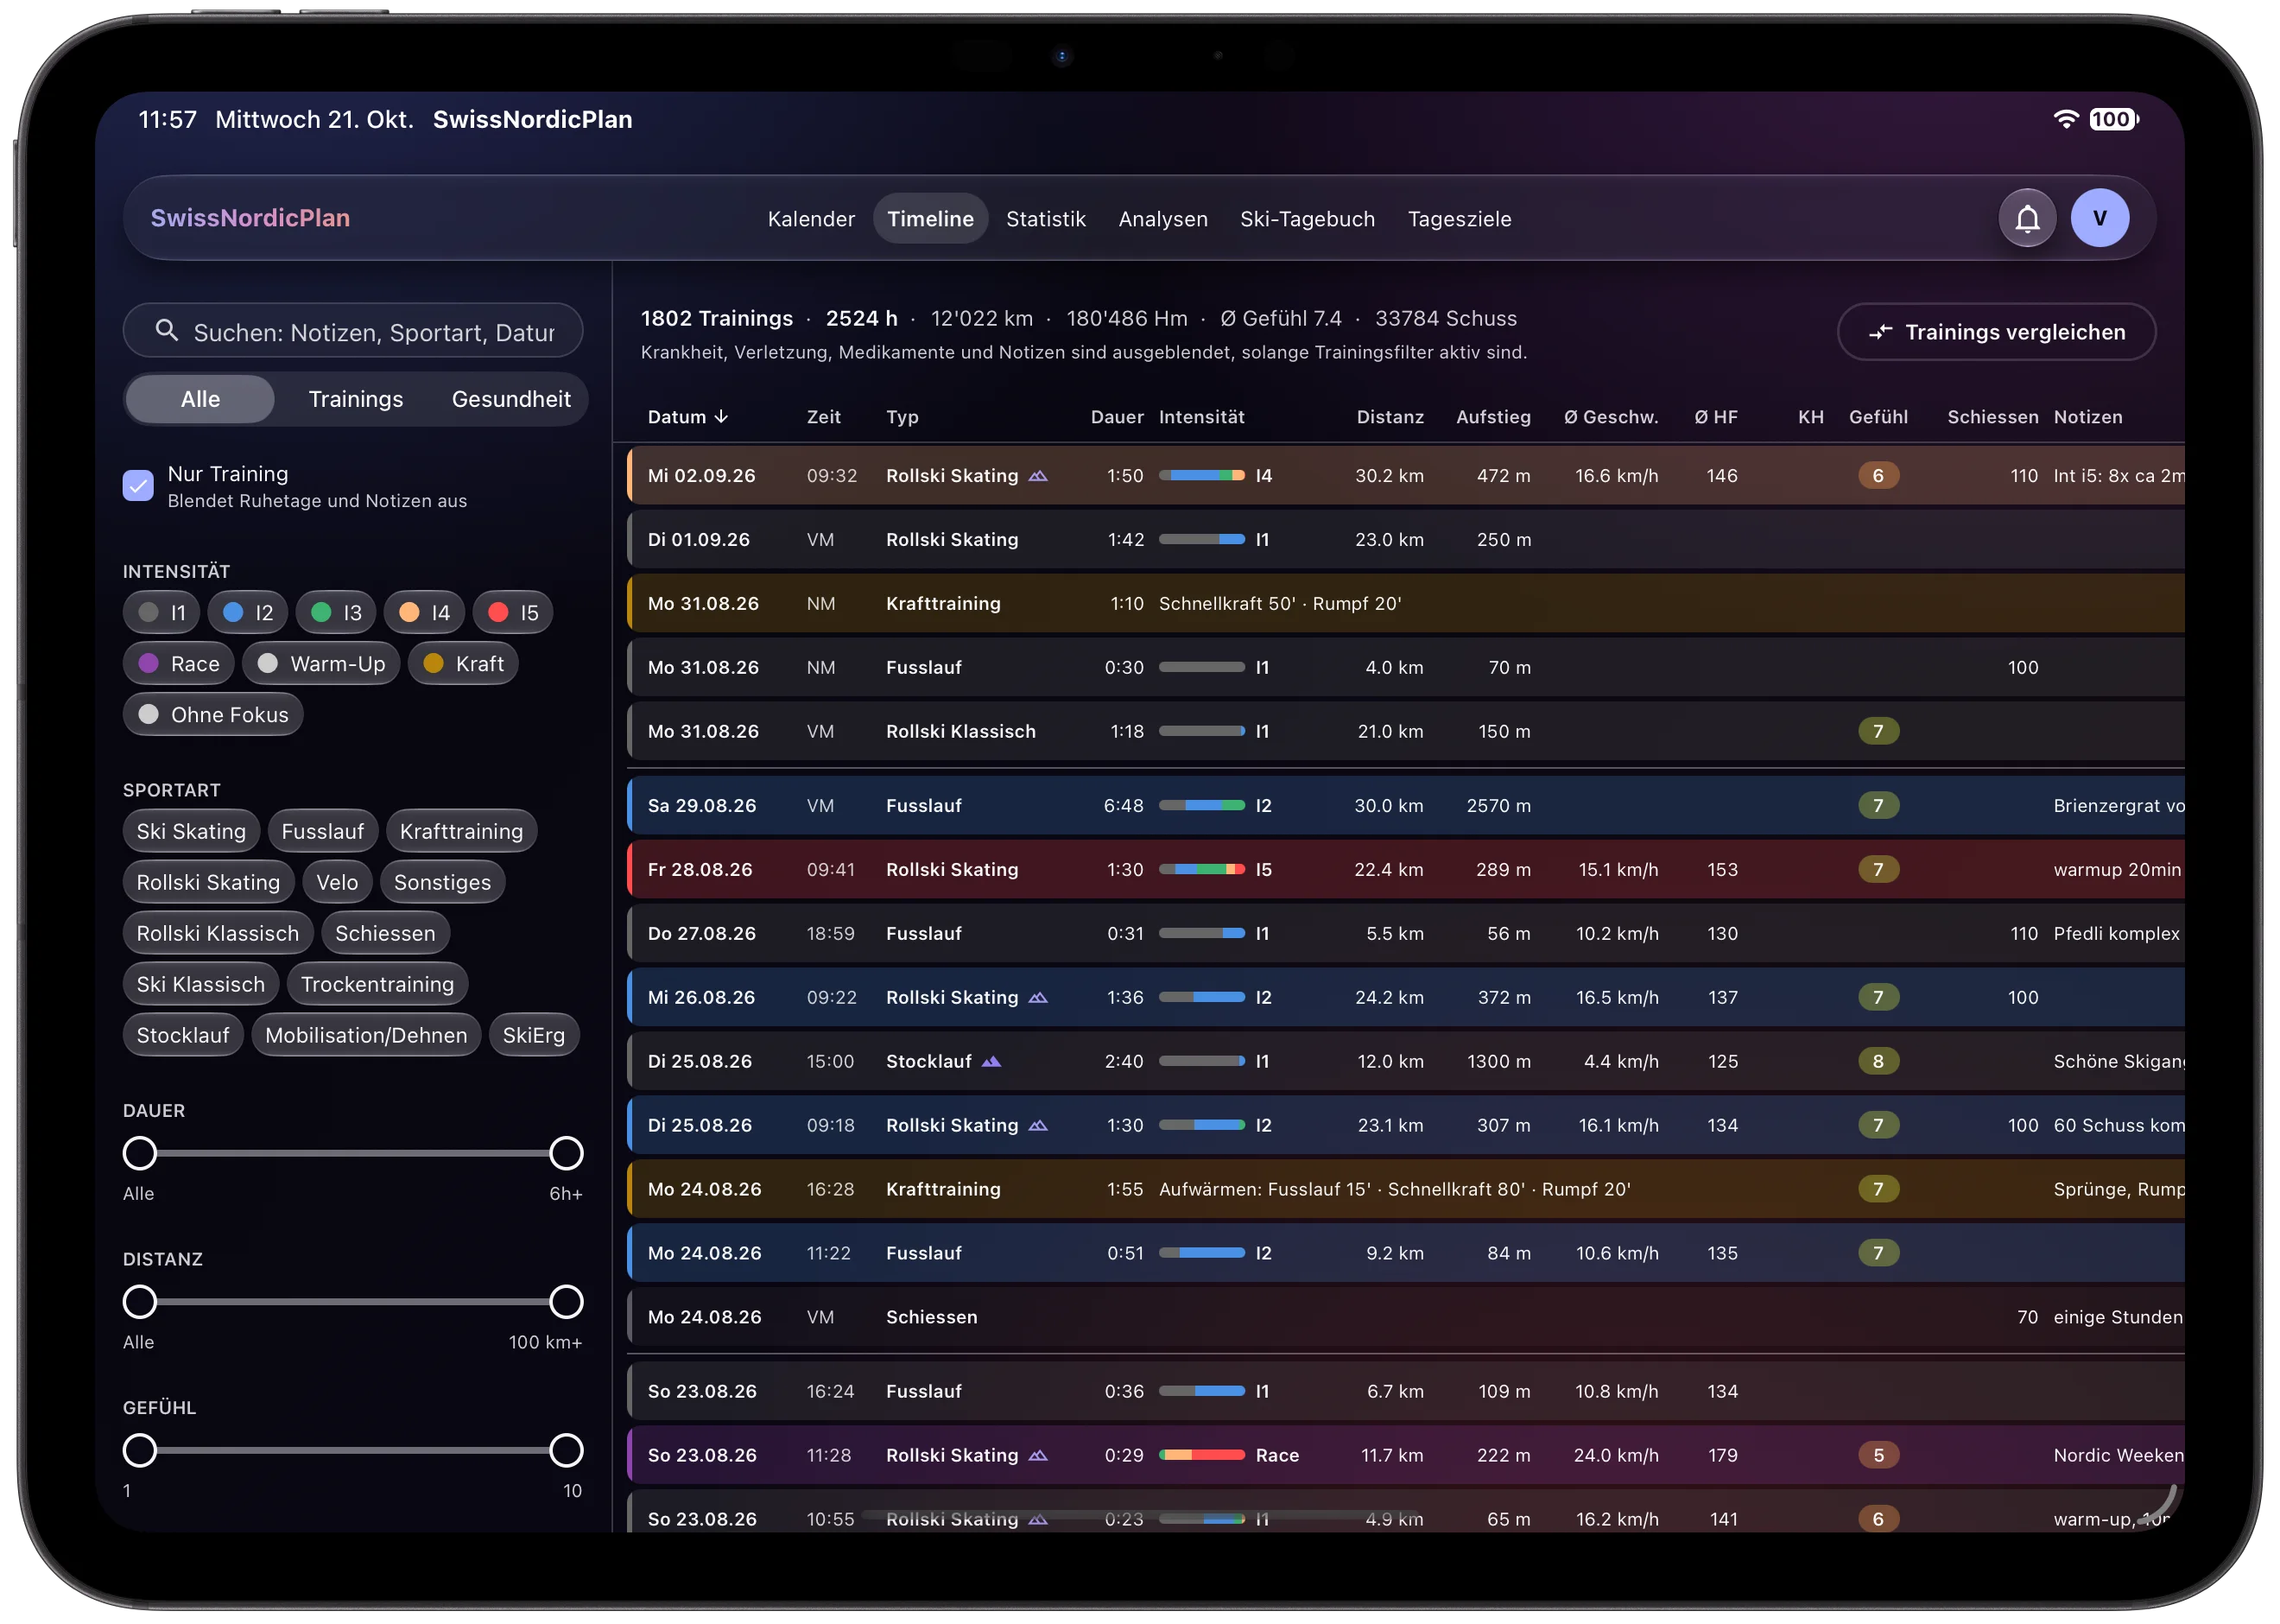
Task: Filter by the Rollski Skating sport chip
Action: coord(208,883)
